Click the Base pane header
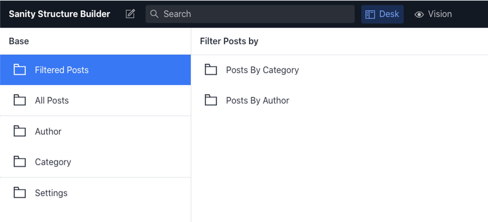The width and height of the screenshot is (488, 222). (19, 41)
